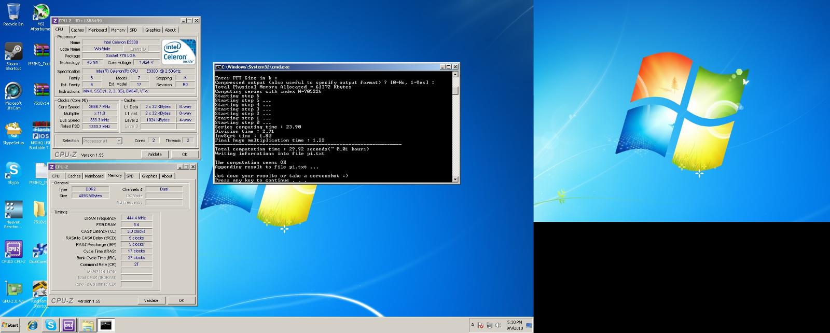Launch Internet Explorer from the taskbar
Viewport: 830px width, 333px height.
click(x=33, y=325)
